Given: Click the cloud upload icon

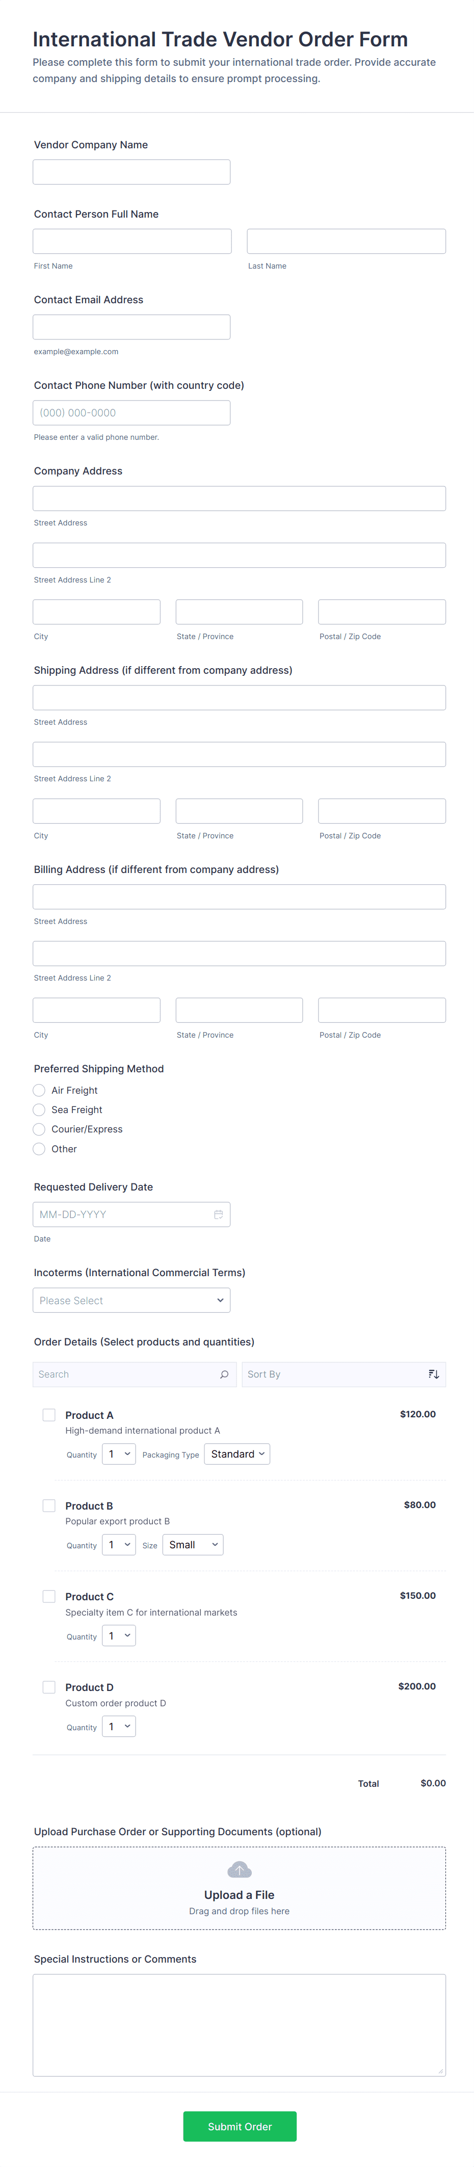Looking at the screenshot, I should (239, 1870).
